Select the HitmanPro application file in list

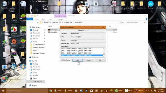click(53, 32)
